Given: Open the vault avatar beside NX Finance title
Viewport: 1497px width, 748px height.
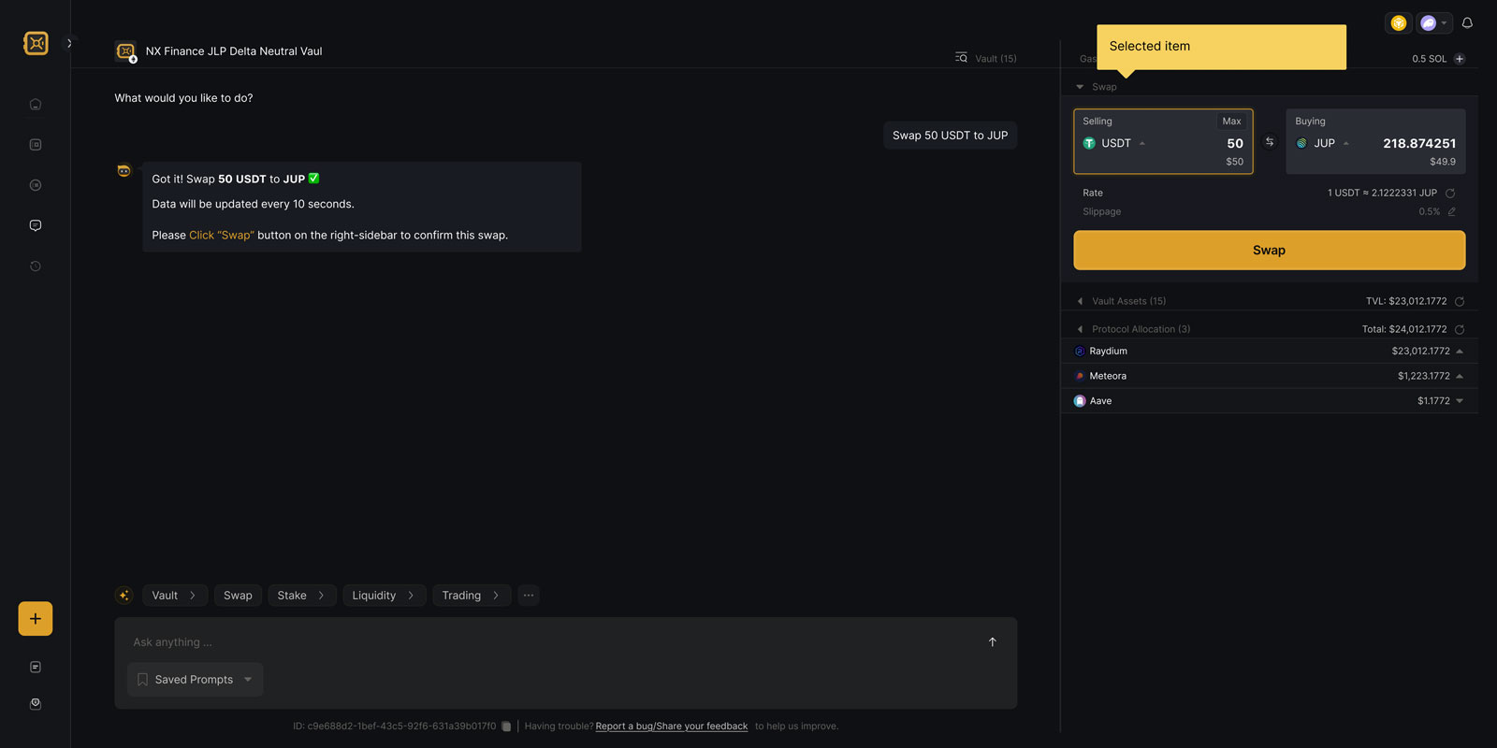Looking at the screenshot, I should [x=125, y=51].
